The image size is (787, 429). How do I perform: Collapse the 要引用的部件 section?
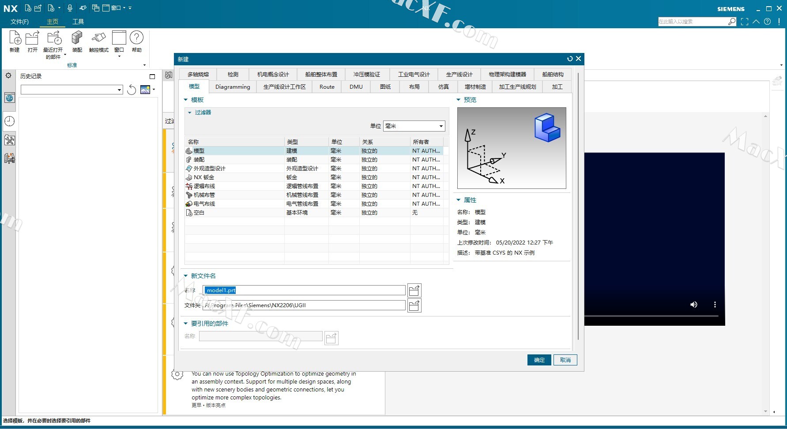[x=186, y=324]
